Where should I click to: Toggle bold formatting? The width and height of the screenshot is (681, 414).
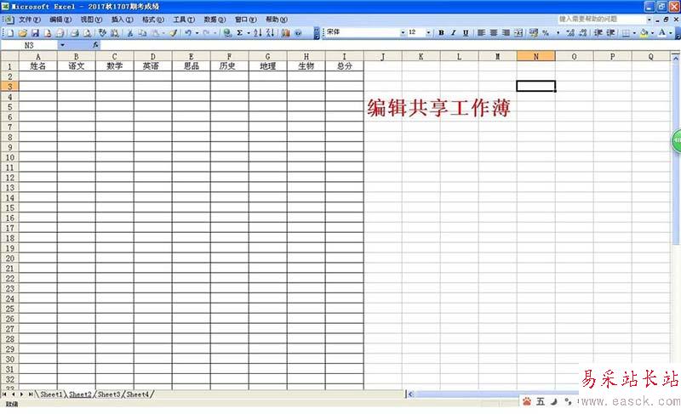441,32
